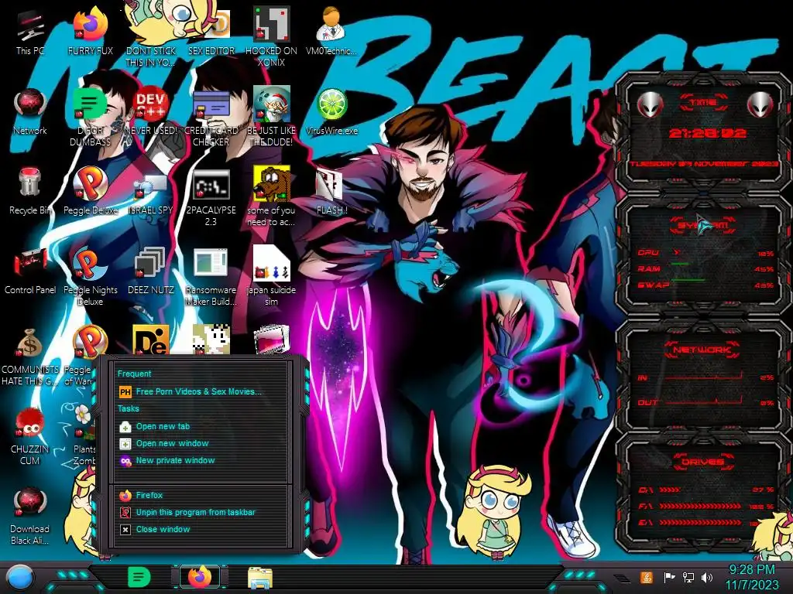Screen dimensions: 793x594
Task: Click the network tray icon
Action: 688,577
